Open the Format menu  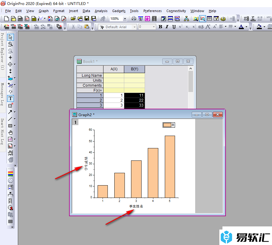pyautogui.click(x=59, y=11)
